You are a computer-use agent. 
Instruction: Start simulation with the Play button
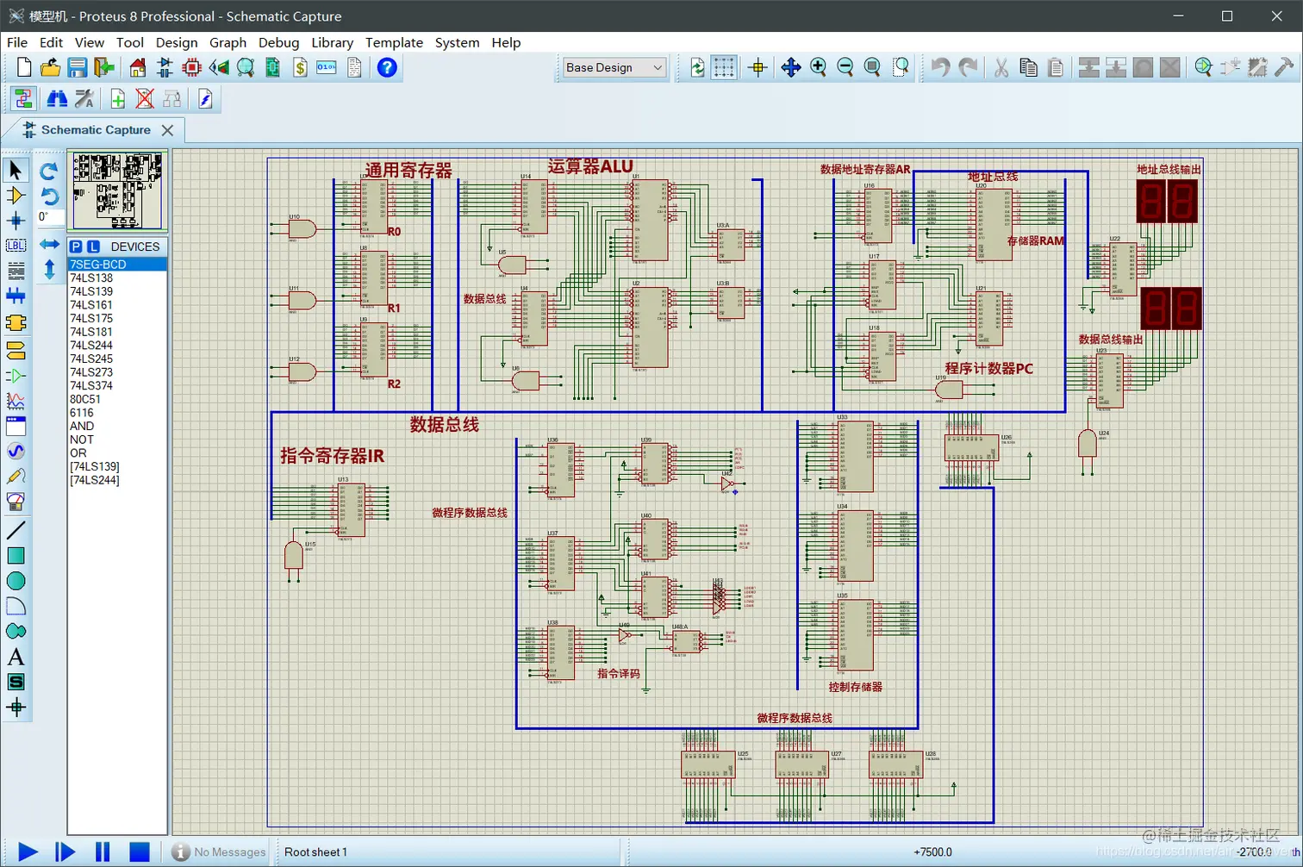[28, 851]
